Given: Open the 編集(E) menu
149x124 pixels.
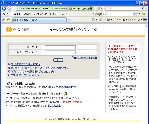Looking at the screenshot, I should pyautogui.click(x=18, y=14).
